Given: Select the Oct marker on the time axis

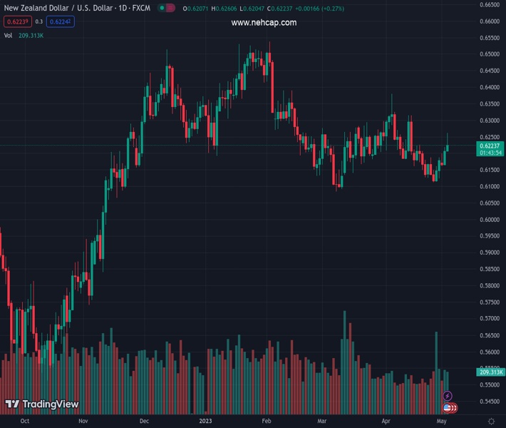Looking at the screenshot, I should coord(25,422).
